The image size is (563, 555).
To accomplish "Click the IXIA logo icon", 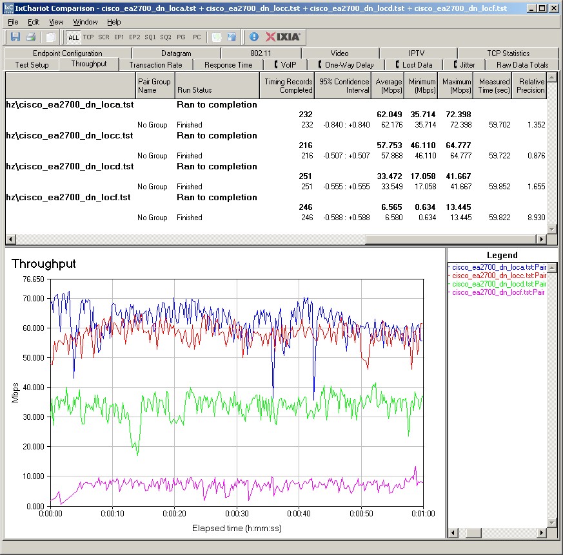I will pyautogui.click(x=282, y=37).
